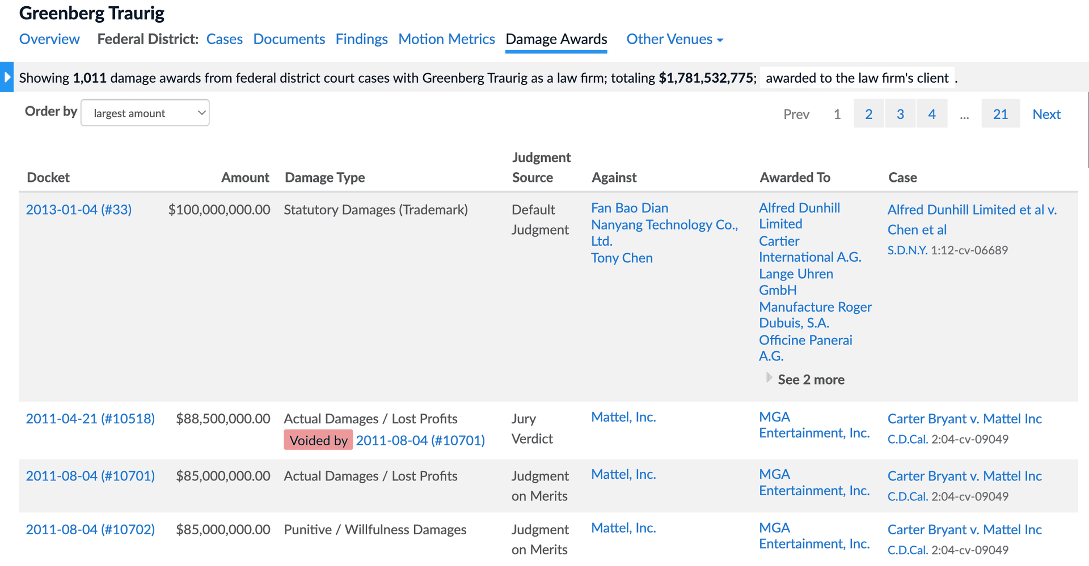Open MGA Entertainment in the Punitive Damages row
The height and width of the screenshot is (566, 1089).
click(x=814, y=536)
